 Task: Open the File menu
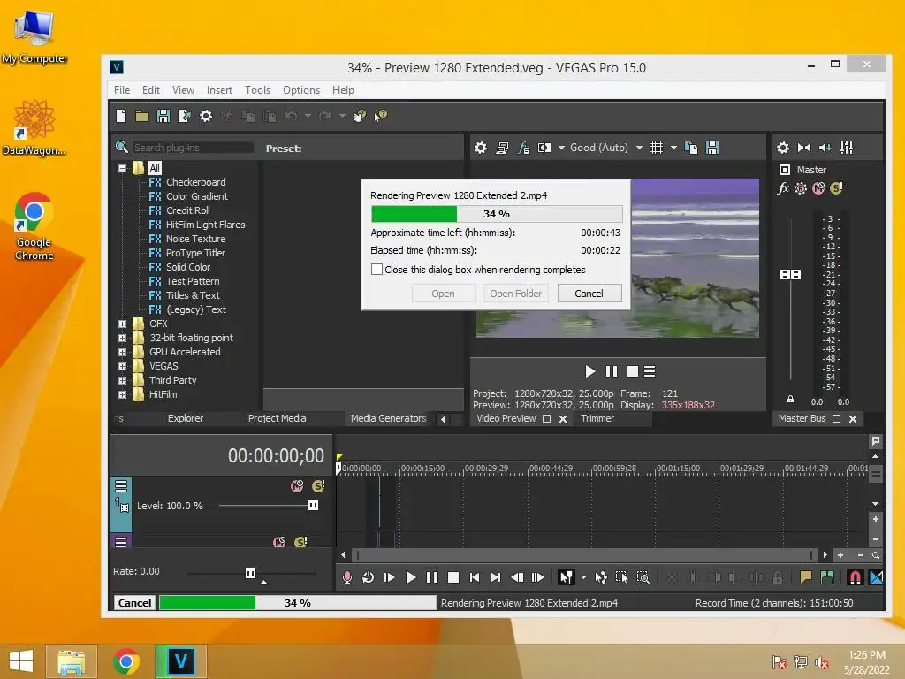[x=122, y=90]
